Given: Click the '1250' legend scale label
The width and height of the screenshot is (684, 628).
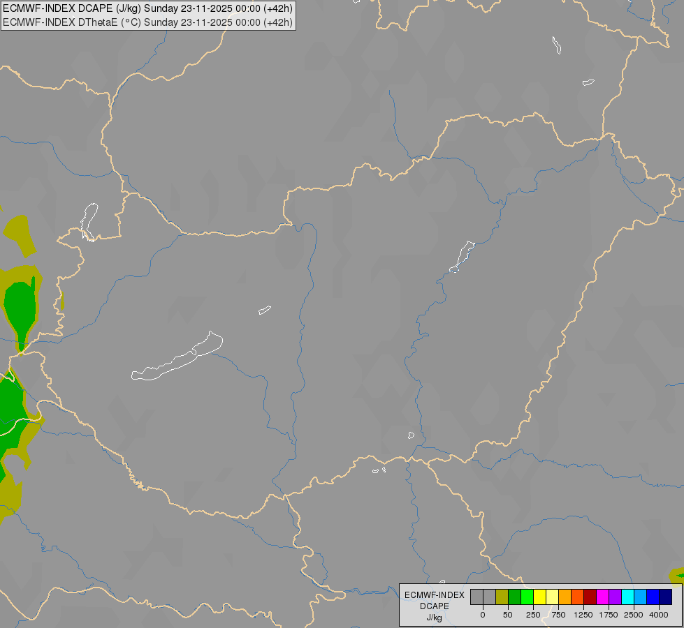Looking at the screenshot, I should click(583, 615).
